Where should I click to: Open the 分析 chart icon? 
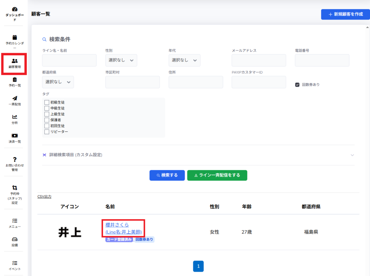[14, 117]
